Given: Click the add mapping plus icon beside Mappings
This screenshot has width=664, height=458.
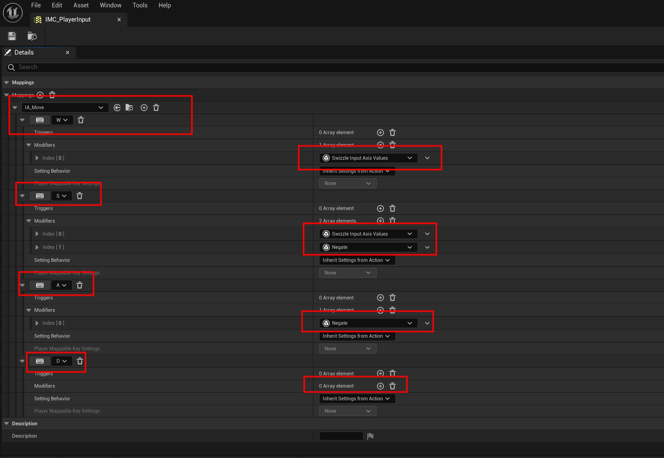Looking at the screenshot, I should point(40,95).
